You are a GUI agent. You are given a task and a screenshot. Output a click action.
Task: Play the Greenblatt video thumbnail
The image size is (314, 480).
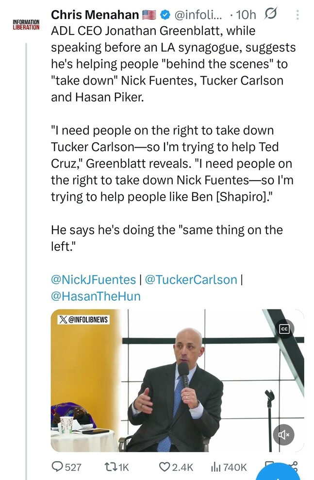pos(178,381)
